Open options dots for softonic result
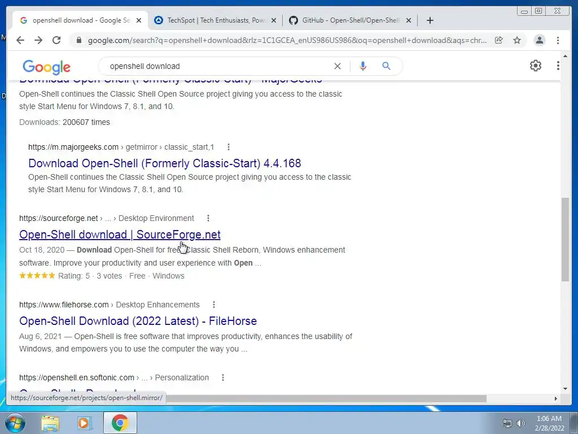Viewport: 578px width, 434px height. [x=222, y=377]
